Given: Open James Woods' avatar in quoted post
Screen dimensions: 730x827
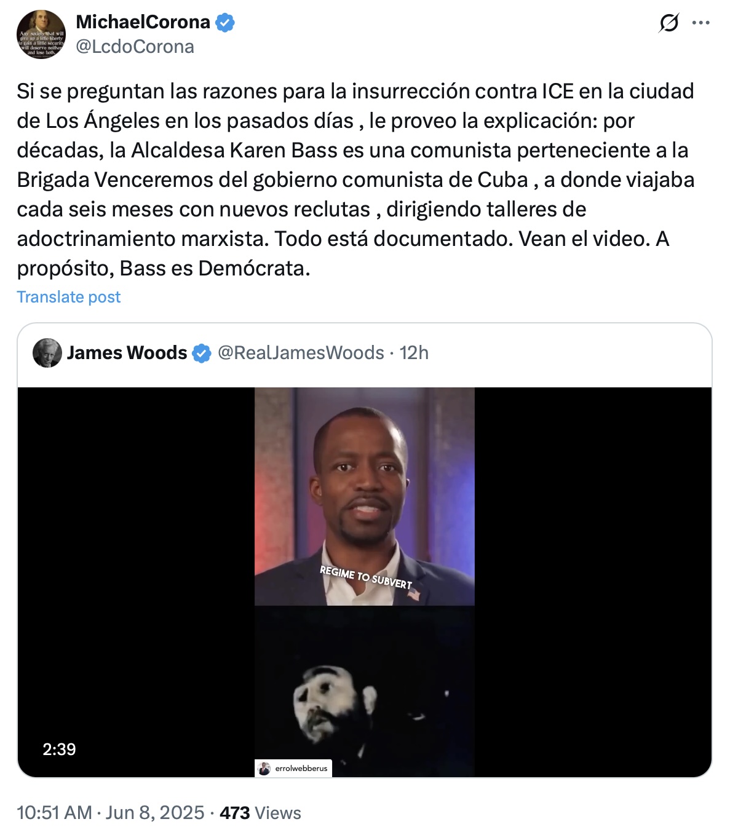Looking at the screenshot, I should [47, 353].
